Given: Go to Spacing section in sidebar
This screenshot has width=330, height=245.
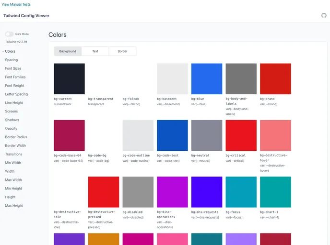Looking at the screenshot, I should 12,60.
